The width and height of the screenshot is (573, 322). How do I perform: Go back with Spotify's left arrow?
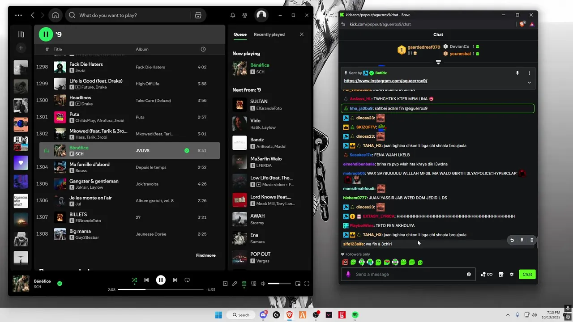click(33, 15)
